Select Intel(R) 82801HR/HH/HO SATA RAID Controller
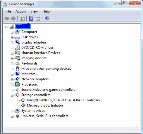The height and width of the screenshot is (134, 143). (x=63, y=100)
